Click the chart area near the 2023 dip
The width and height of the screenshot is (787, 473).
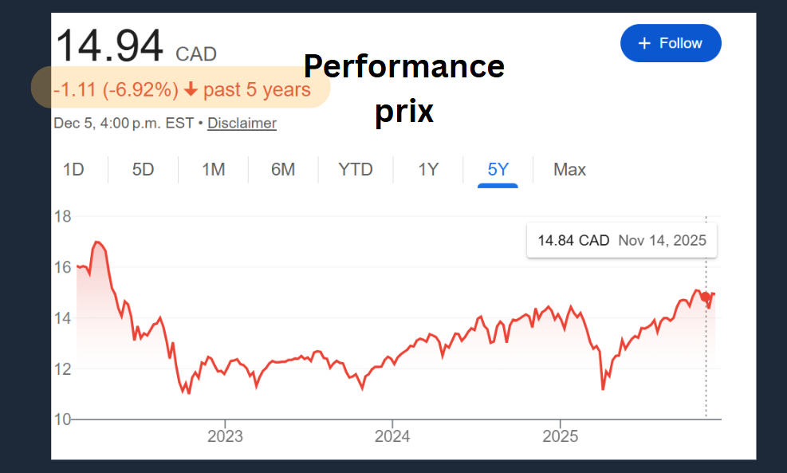tap(187, 389)
